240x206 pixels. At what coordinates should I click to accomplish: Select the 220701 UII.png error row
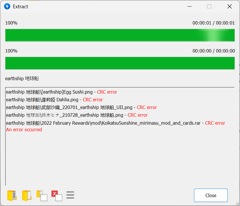(x=81, y=107)
